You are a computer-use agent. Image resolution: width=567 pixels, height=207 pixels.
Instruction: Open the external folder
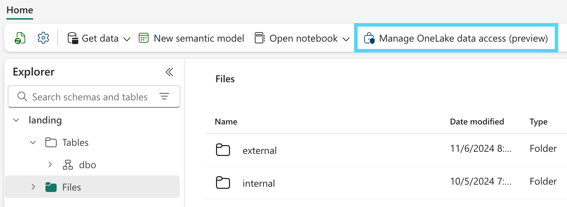(x=259, y=150)
